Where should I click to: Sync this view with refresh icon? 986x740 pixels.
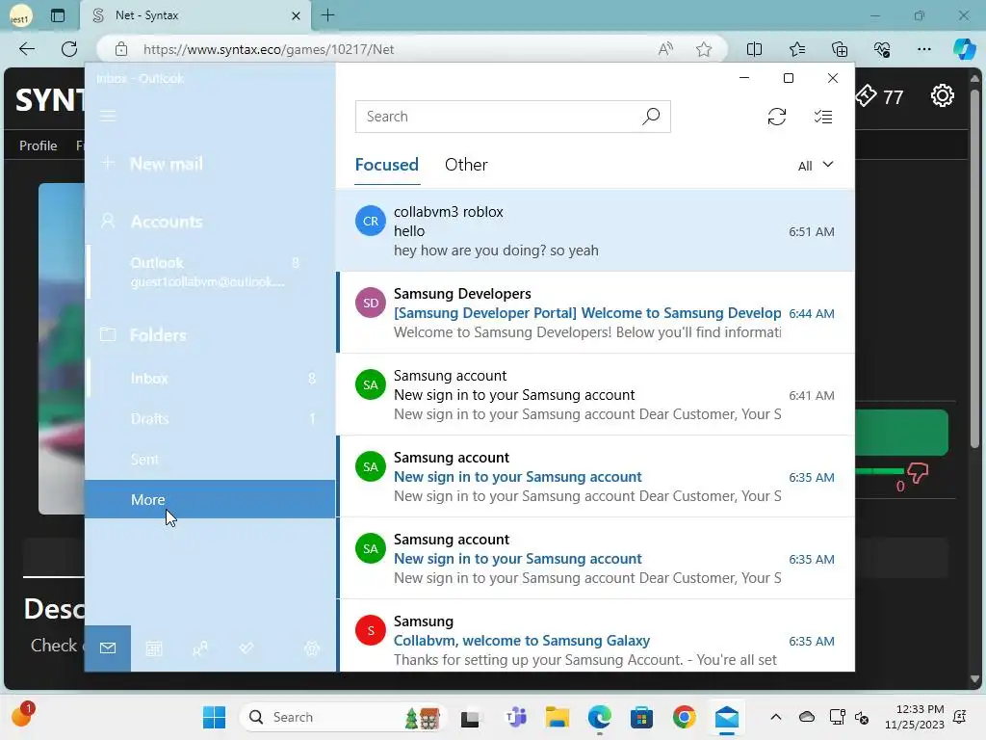coord(777,117)
